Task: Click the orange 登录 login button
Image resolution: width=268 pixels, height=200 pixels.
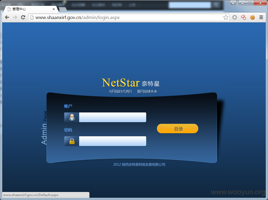Action: pyautogui.click(x=177, y=129)
